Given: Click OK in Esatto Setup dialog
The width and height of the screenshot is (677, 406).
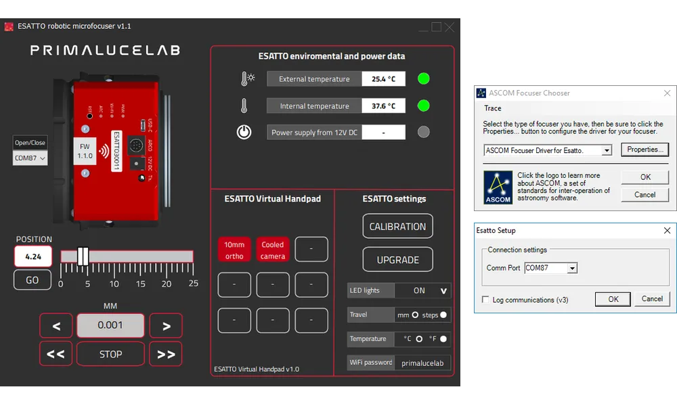Looking at the screenshot, I should coord(613,299).
